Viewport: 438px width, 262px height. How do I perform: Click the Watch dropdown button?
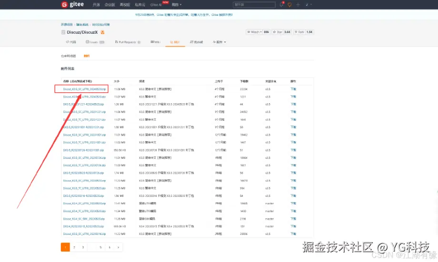(x=254, y=32)
